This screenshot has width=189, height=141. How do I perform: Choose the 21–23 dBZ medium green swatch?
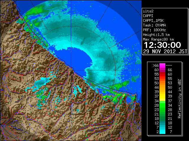(x=162, y=114)
